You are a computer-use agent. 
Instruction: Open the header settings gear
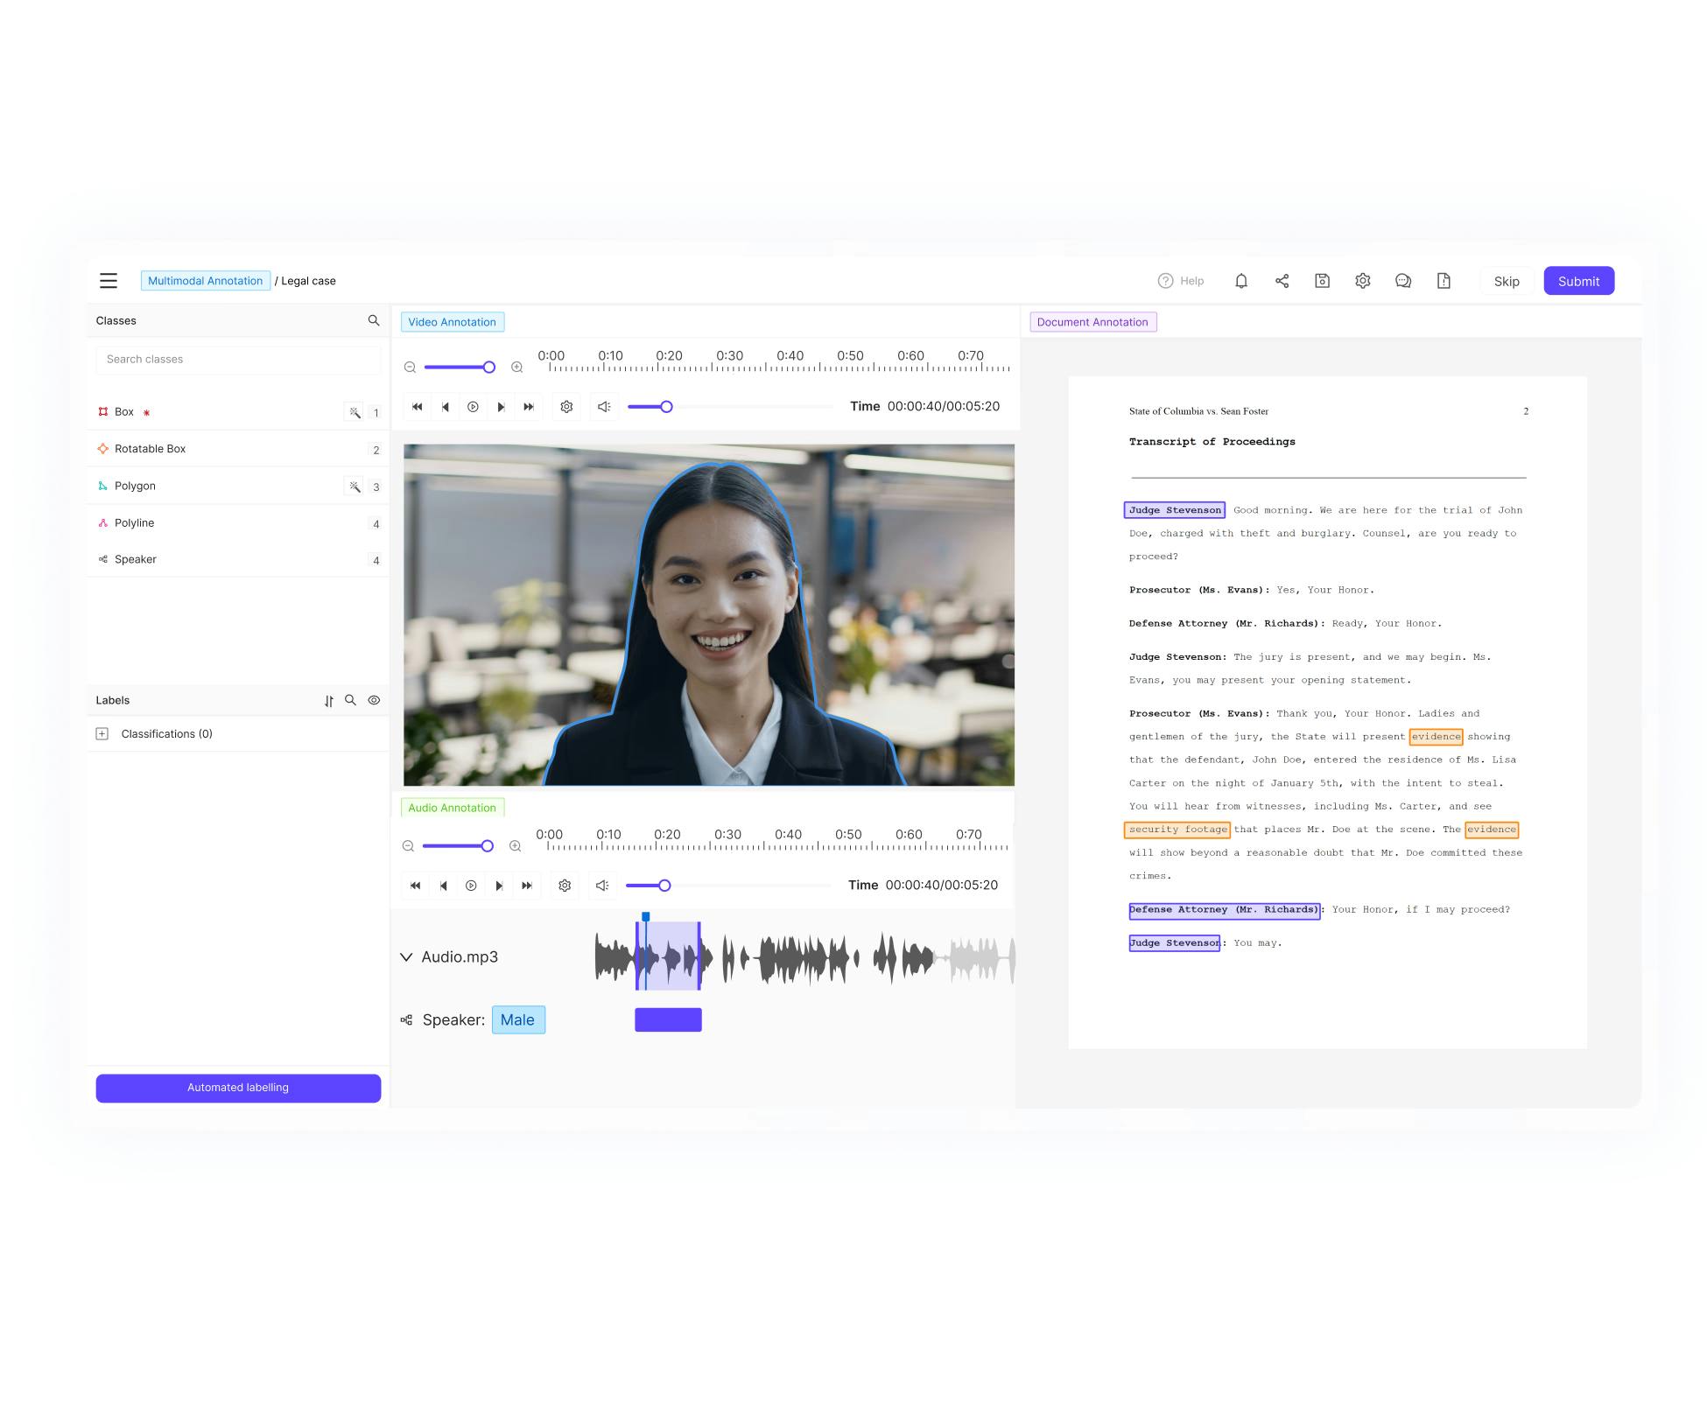click(1362, 281)
